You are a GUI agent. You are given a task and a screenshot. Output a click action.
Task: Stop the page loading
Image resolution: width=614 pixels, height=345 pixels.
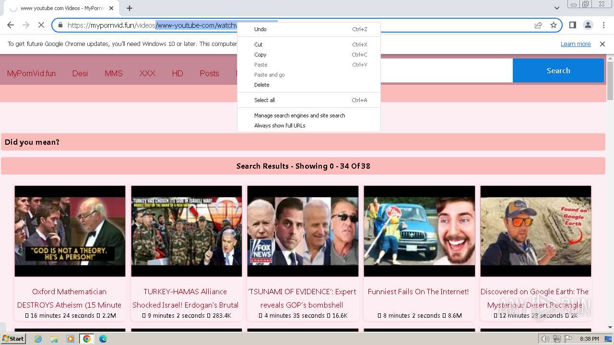[x=41, y=25]
